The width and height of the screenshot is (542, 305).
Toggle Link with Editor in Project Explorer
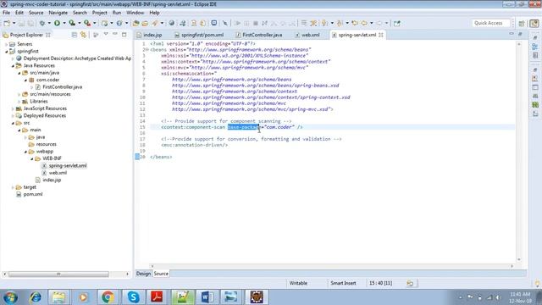pos(83,35)
